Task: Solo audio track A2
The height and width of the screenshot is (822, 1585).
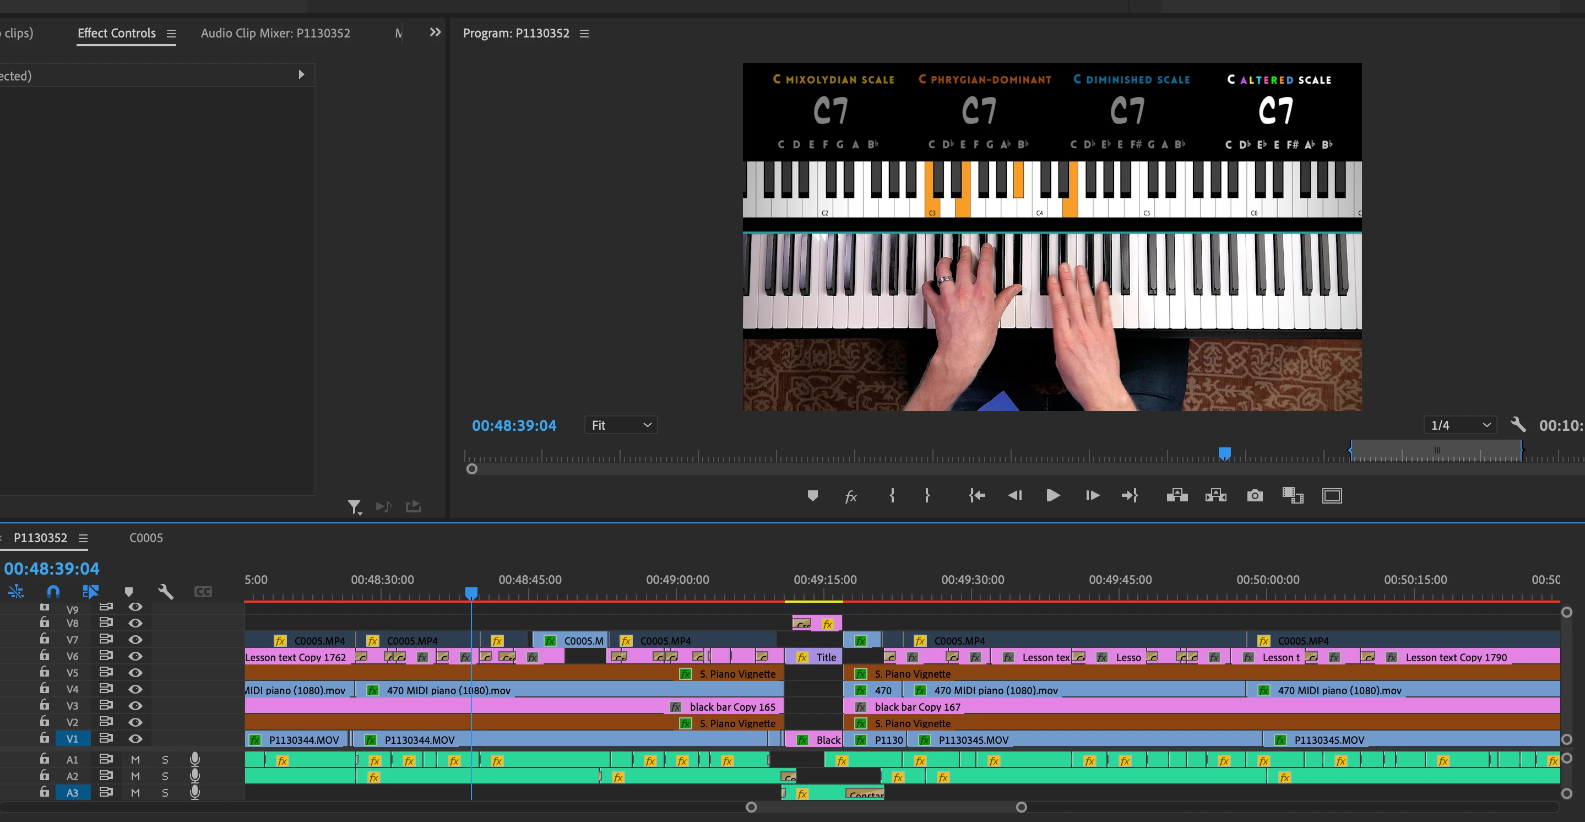Action: coord(165,776)
